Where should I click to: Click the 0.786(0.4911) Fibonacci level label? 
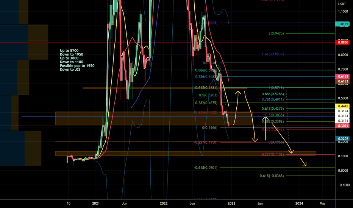pos(273,99)
